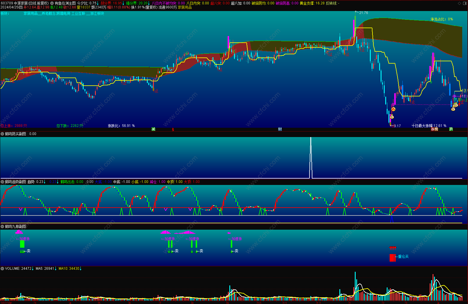Click the 有鱼在渊主图 indicator name
The width and height of the screenshot is (468, 304).
coord(65,3)
